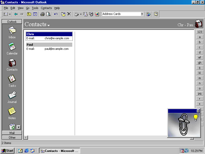Open the View menu
205x154 pixels.
[20, 8]
